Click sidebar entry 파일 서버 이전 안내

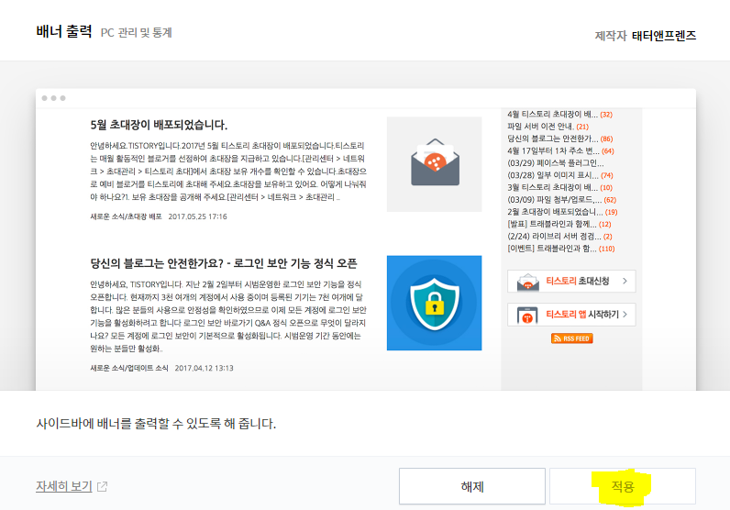click(548, 127)
